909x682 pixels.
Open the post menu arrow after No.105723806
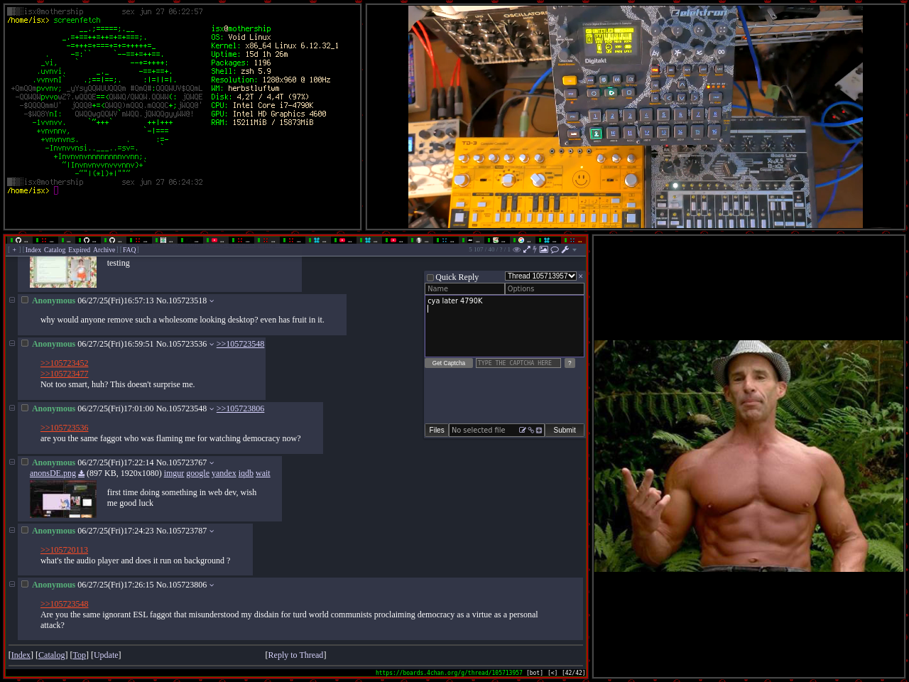212,585
